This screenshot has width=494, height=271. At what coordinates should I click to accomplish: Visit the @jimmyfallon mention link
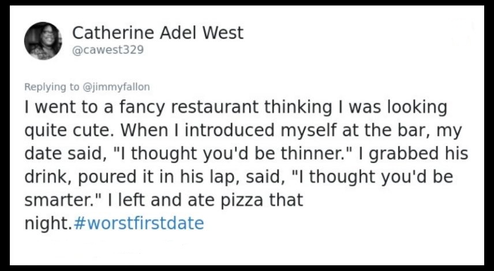point(116,87)
